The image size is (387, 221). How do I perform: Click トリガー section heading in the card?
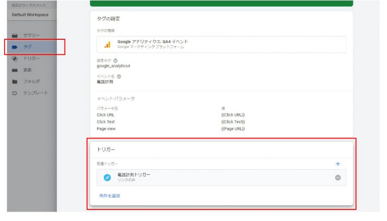(106, 150)
